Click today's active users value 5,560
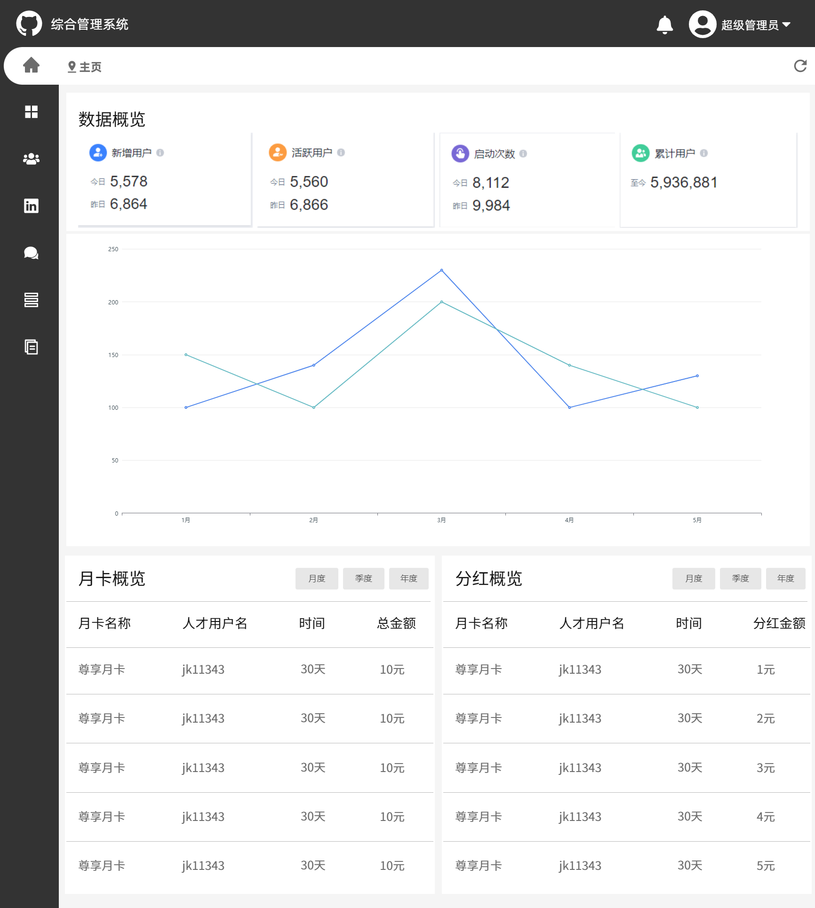Screen dimensions: 815x908 [x=309, y=182]
